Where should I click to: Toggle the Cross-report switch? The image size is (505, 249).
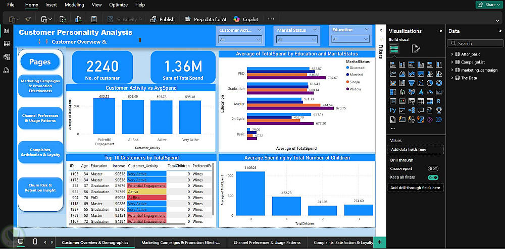pos(433,169)
